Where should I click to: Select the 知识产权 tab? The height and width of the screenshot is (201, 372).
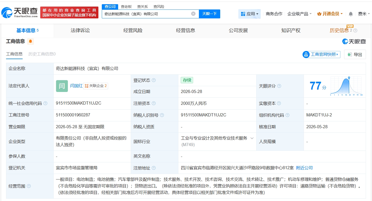tap(291, 30)
